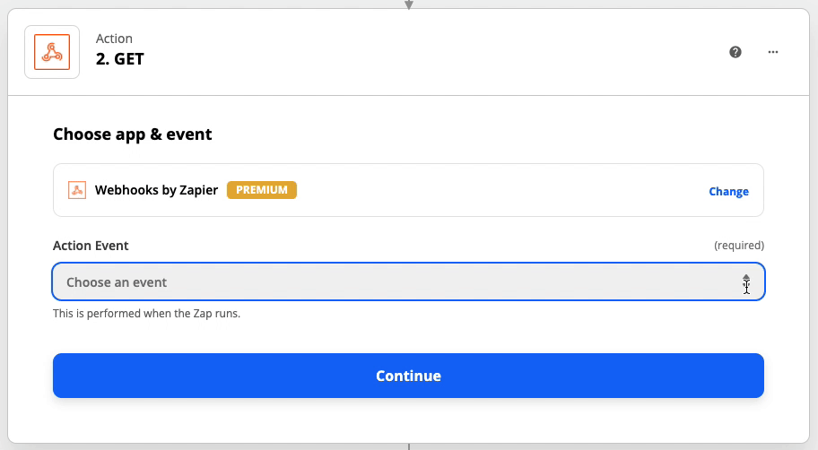
Task: Click the large Webhooks app icon in header
Action: [52, 52]
